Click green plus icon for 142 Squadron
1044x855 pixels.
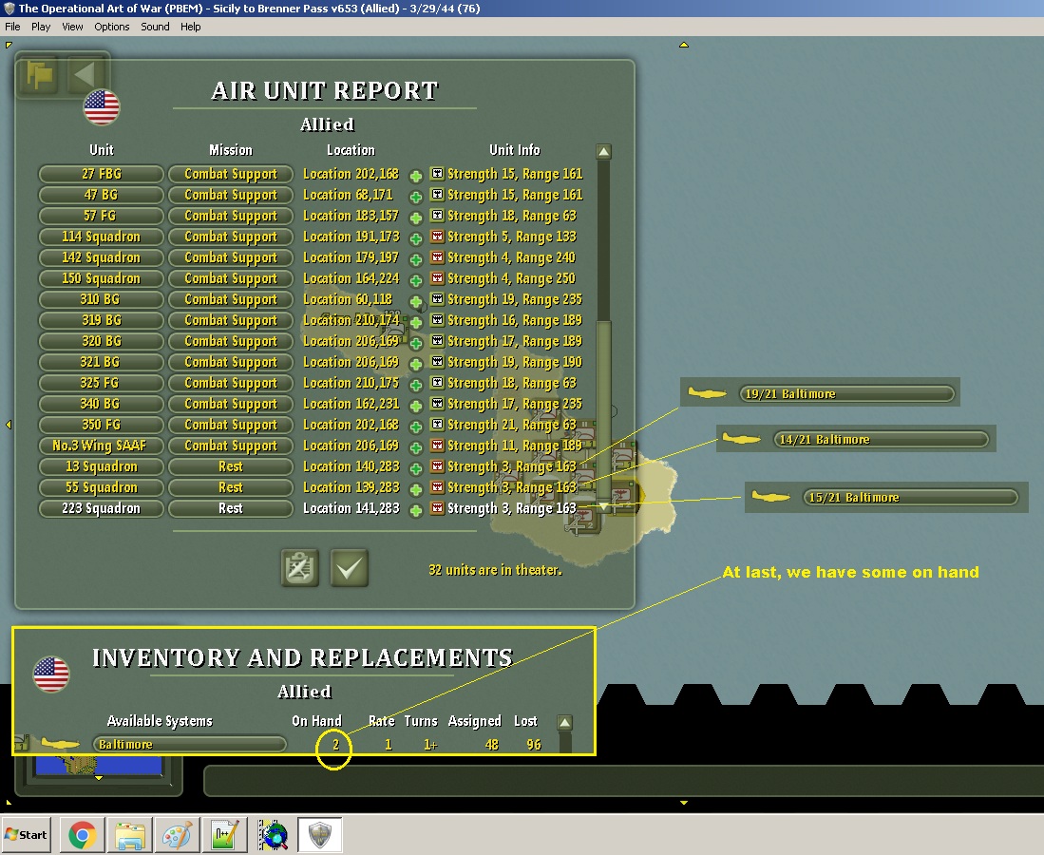pyautogui.click(x=415, y=259)
